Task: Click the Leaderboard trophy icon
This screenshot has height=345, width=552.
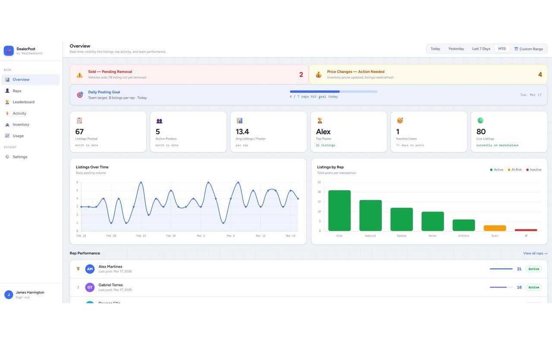Action: click(7, 102)
